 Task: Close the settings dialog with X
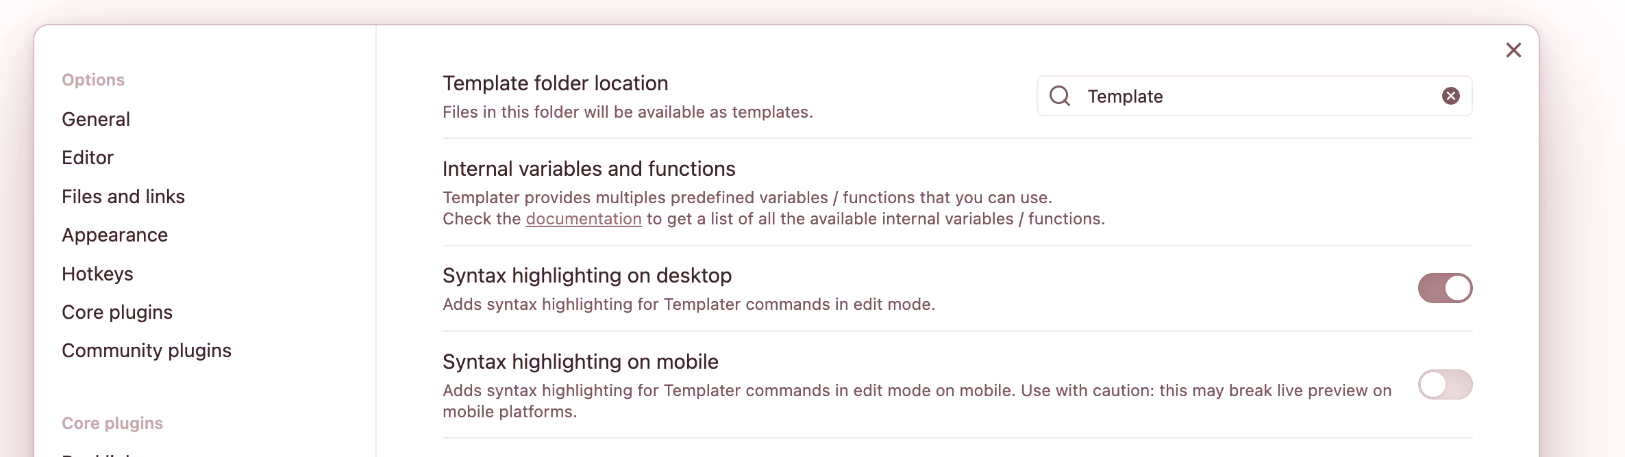click(x=1513, y=51)
